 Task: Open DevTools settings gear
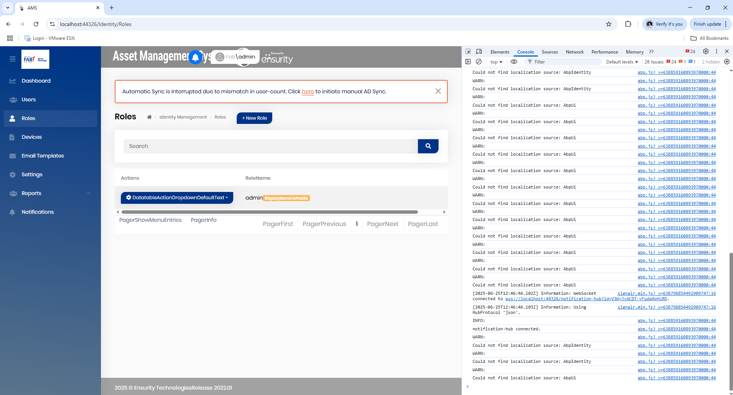pyautogui.click(x=706, y=51)
